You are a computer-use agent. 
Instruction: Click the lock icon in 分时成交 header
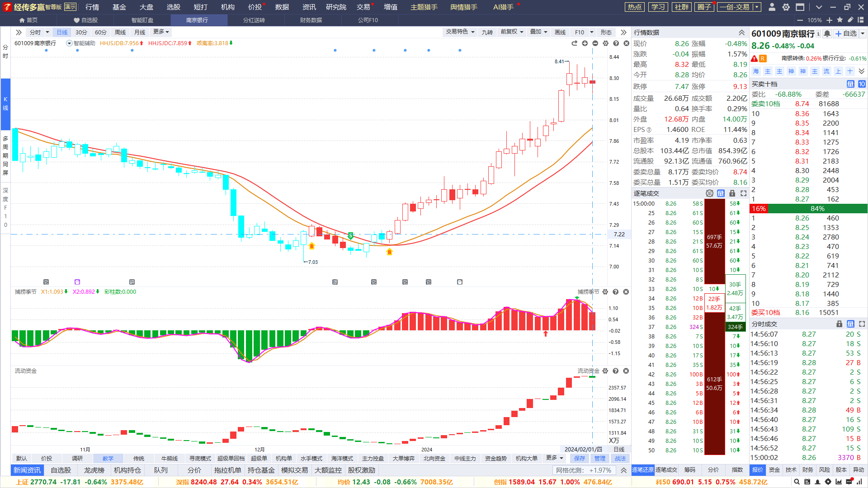click(840, 324)
